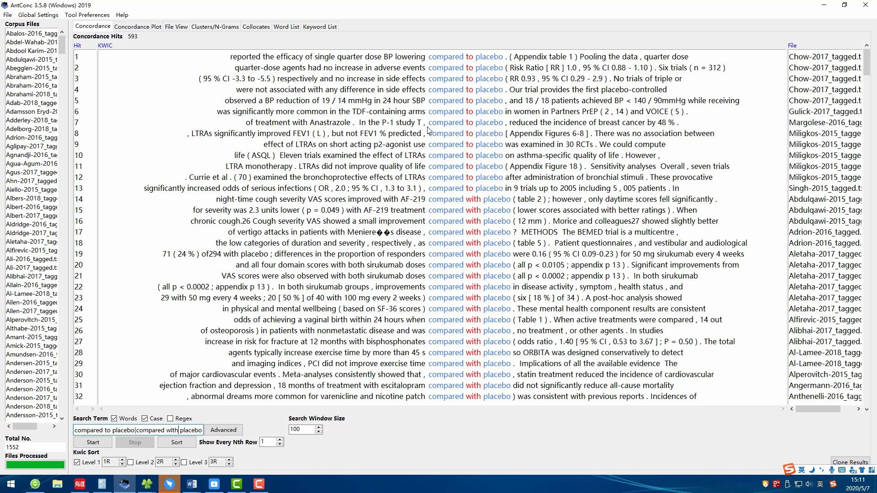Open the skin shirt icon on Sogou bar
Screen dimensions: 877x493
tap(861, 470)
